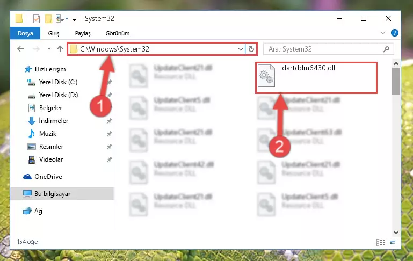The width and height of the screenshot is (413, 261).
Task: Toggle pin next to Videolar
Action: (110, 160)
